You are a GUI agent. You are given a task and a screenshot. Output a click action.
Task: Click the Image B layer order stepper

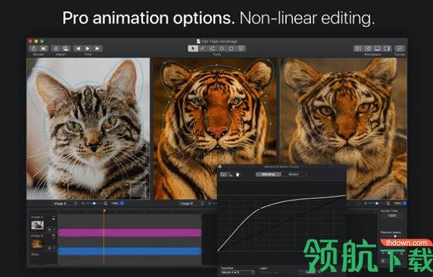[x=53, y=237]
